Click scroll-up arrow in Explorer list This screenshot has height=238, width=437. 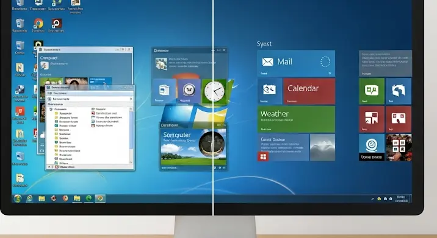pos(131,109)
